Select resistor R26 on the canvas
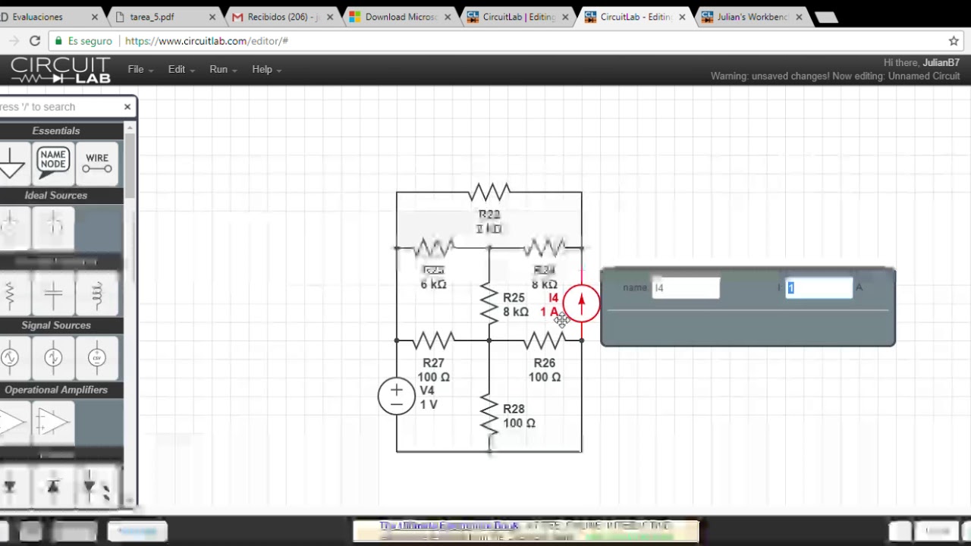The image size is (971, 546). [x=545, y=340]
